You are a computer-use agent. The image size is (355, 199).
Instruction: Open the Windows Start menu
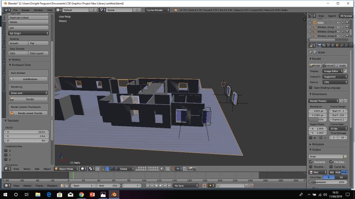click(5, 194)
